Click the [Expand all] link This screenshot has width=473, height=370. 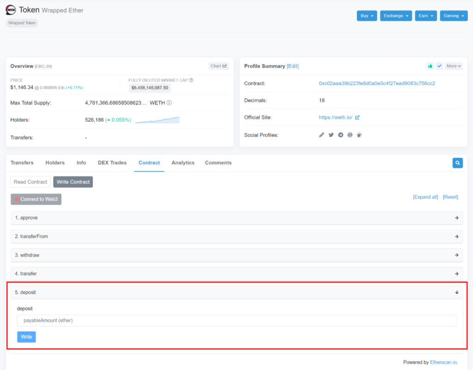coord(425,197)
